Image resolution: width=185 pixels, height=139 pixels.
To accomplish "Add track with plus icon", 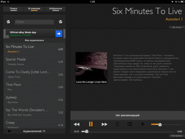I will click(143, 124).
